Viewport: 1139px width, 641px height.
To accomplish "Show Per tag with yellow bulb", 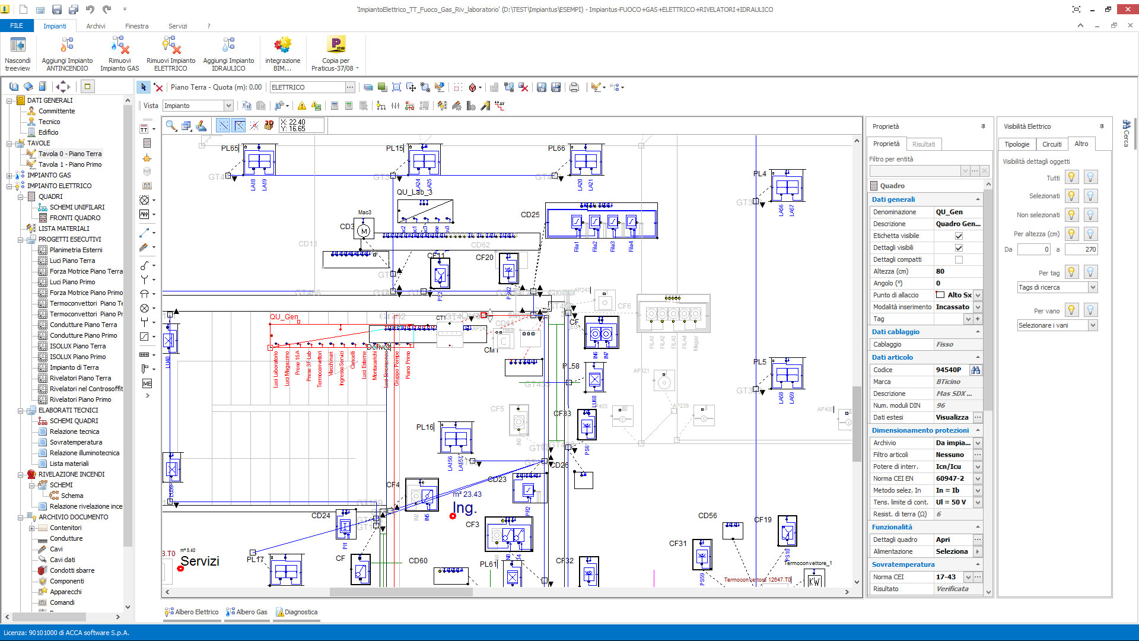I will click(1071, 272).
